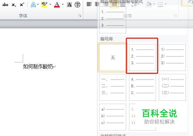Click the 编号库 section heading

pyautogui.click(x=107, y=39)
